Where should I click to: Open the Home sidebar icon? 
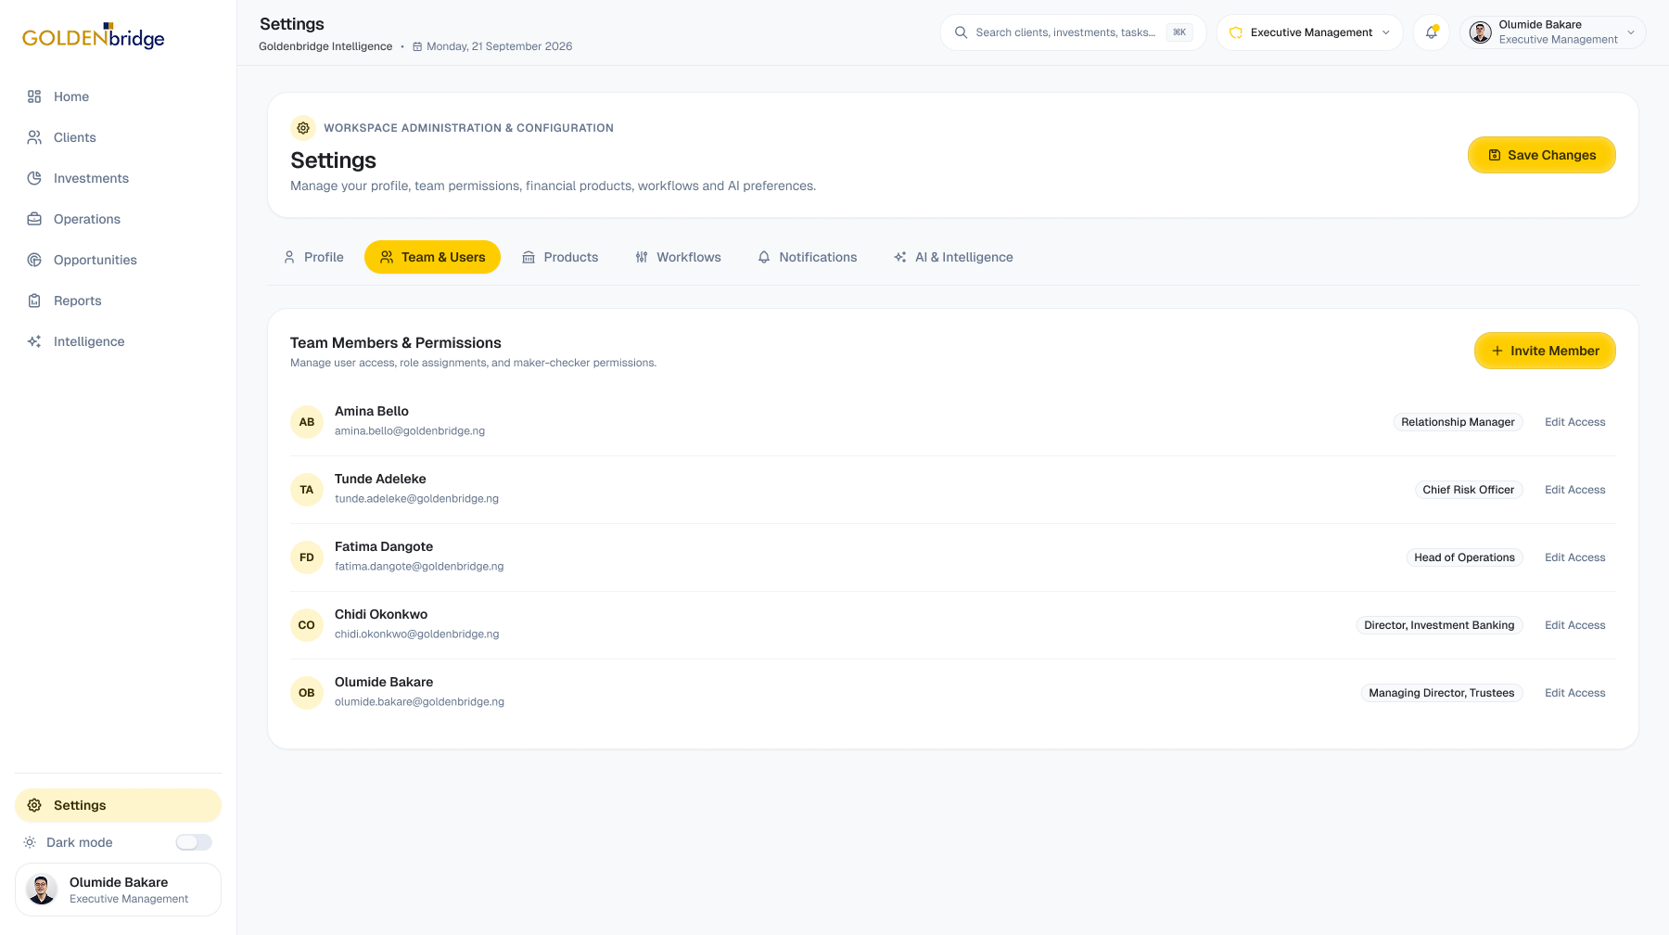[34, 96]
